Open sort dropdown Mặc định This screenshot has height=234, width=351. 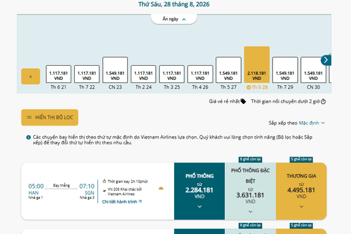coord(312,123)
